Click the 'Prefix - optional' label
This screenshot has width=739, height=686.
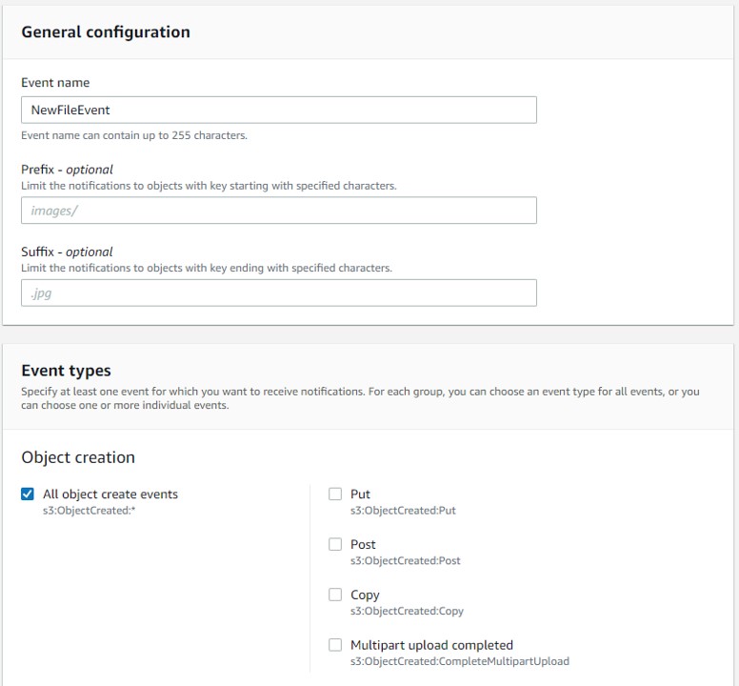(x=67, y=170)
